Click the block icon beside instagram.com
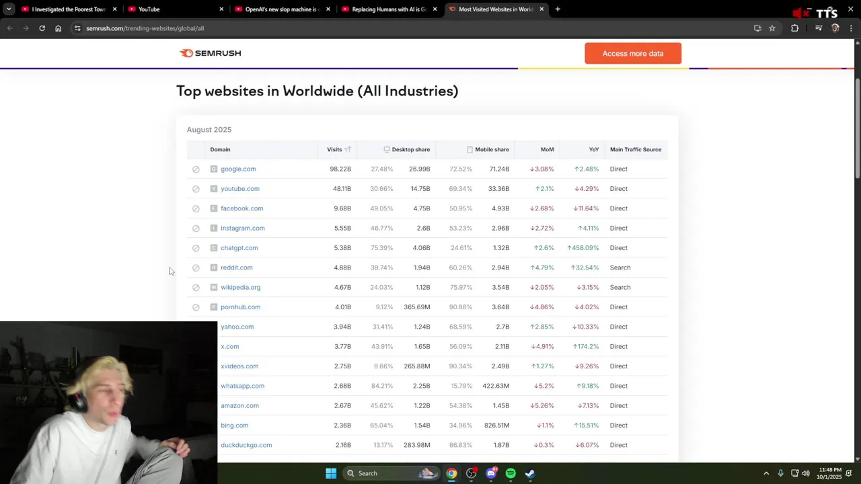 pyautogui.click(x=196, y=229)
